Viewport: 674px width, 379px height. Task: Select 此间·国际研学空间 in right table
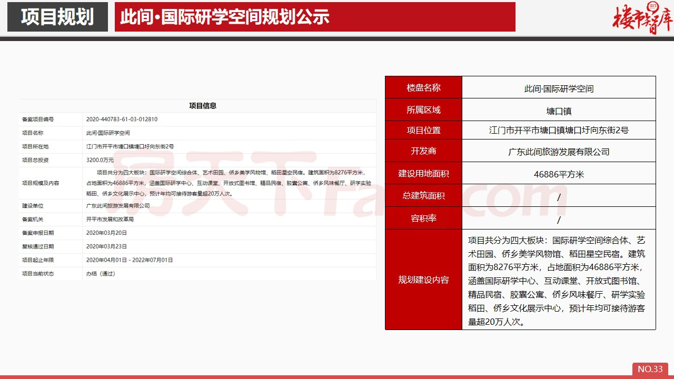[x=559, y=89]
